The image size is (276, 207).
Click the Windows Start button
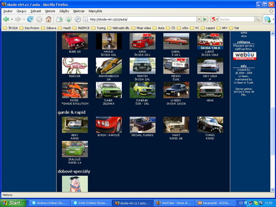(13, 203)
